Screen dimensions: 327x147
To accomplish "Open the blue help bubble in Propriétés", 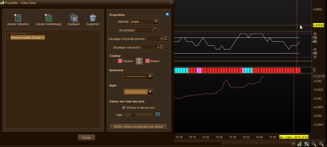I will (167, 15).
